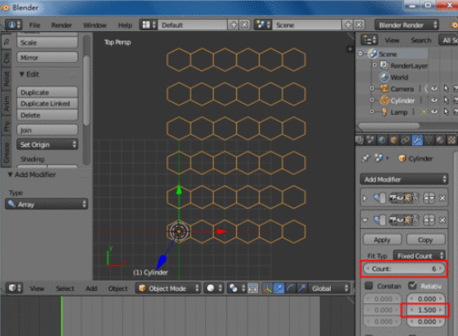Image resolution: width=458 pixels, height=336 pixels.
Task: Delete the Default screen layout
Action: click(244, 25)
